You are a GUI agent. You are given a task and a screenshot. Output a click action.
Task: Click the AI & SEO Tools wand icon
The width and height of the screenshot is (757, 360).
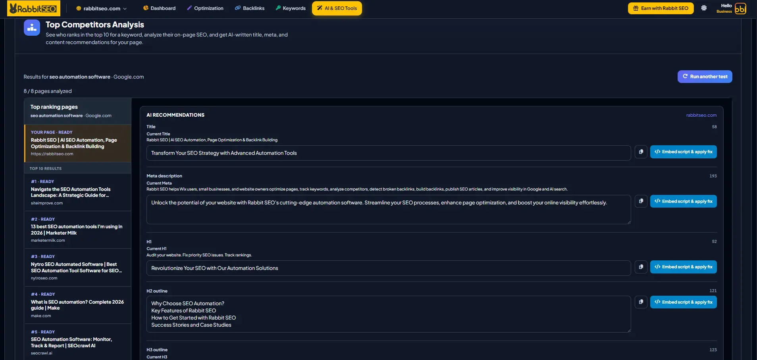click(x=320, y=8)
